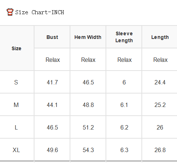Click the Hem Width header cell
177x163 pixels.
[88, 37]
